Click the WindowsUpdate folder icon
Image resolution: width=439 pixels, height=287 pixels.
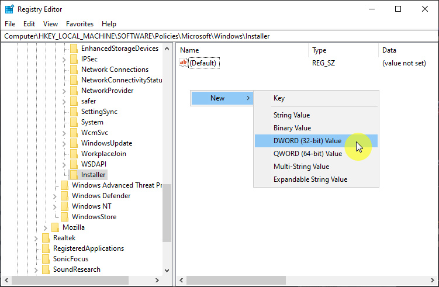[74, 143]
